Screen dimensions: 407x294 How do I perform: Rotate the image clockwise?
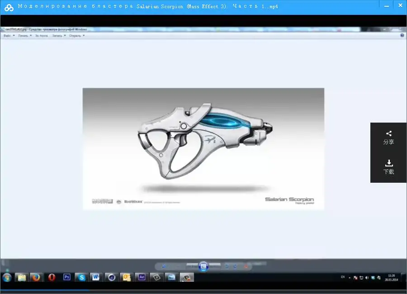tap(235, 266)
